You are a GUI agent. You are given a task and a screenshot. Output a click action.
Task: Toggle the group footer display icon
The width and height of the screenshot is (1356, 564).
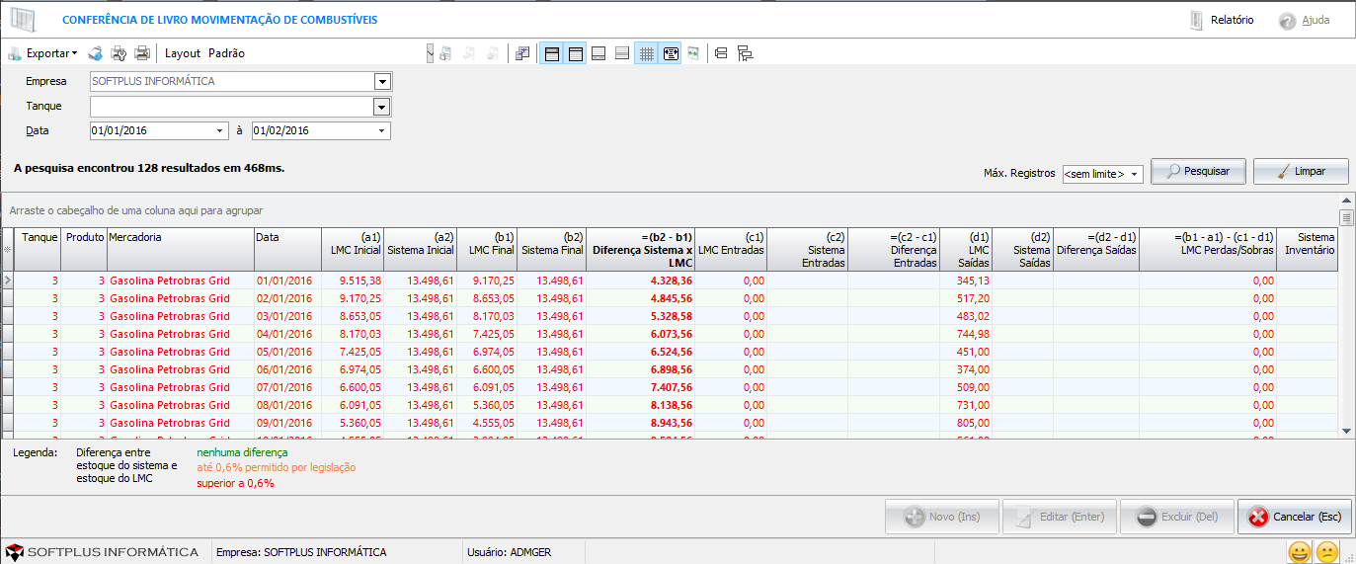[x=622, y=53]
